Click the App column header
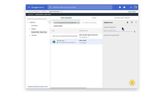The image size is (164, 92). coord(53,31)
